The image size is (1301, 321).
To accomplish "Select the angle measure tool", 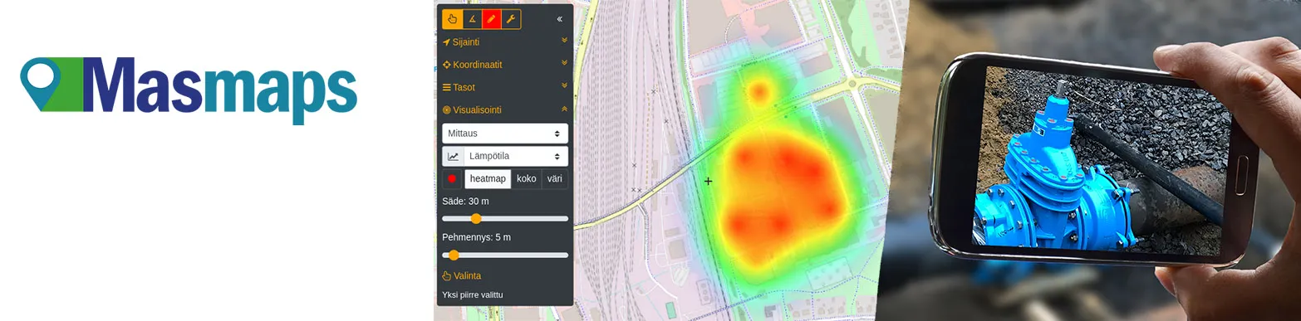I will (x=472, y=19).
